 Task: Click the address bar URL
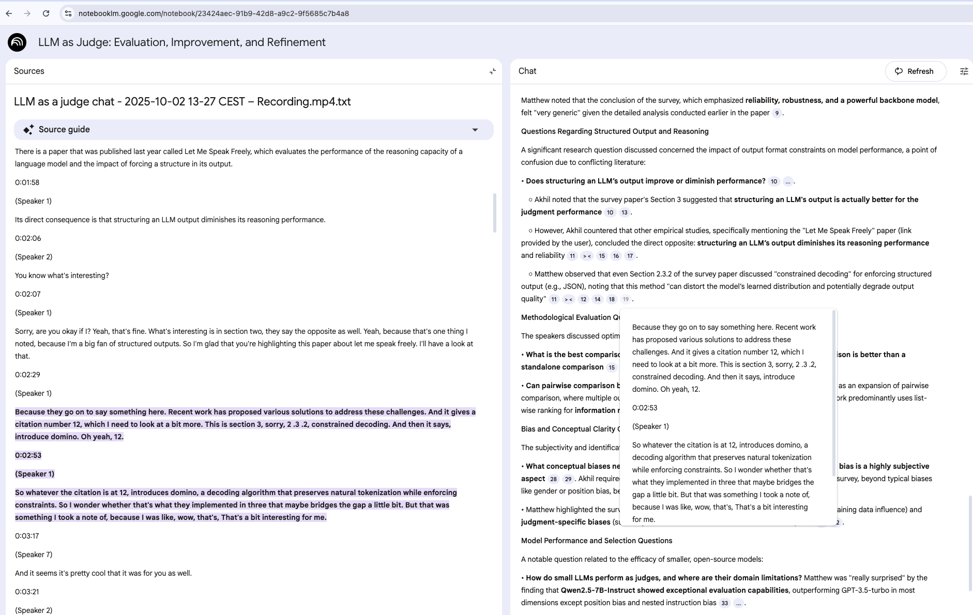pos(214,13)
